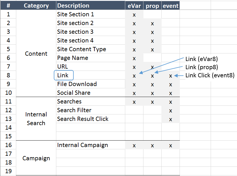This screenshot has width=237, height=176.
Task: Click the File Download cell
Action: [90, 84]
